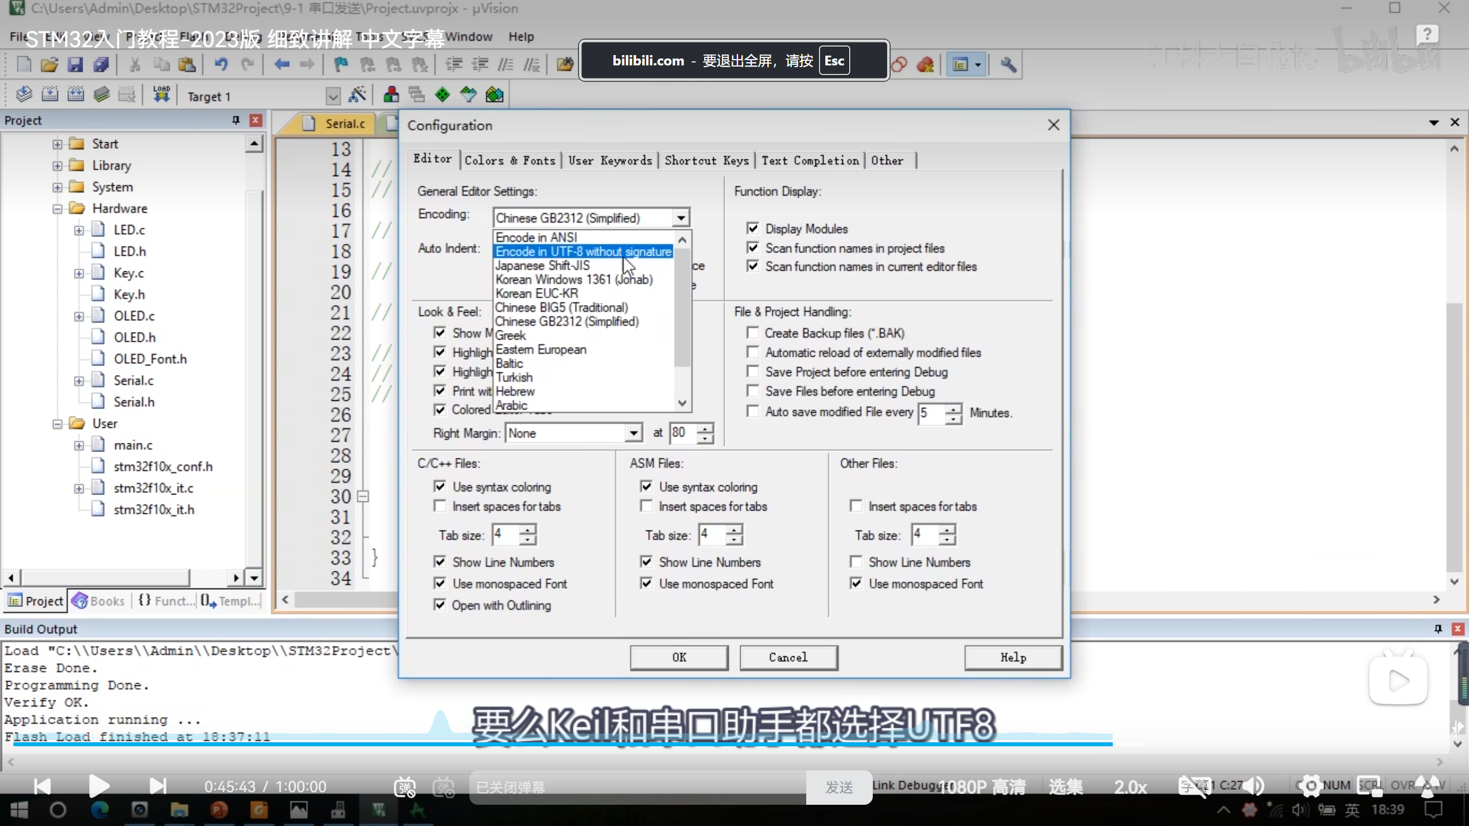This screenshot has height=826, width=1469.
Task: Expand the Library folder node
Action: (x=57, y=166)
